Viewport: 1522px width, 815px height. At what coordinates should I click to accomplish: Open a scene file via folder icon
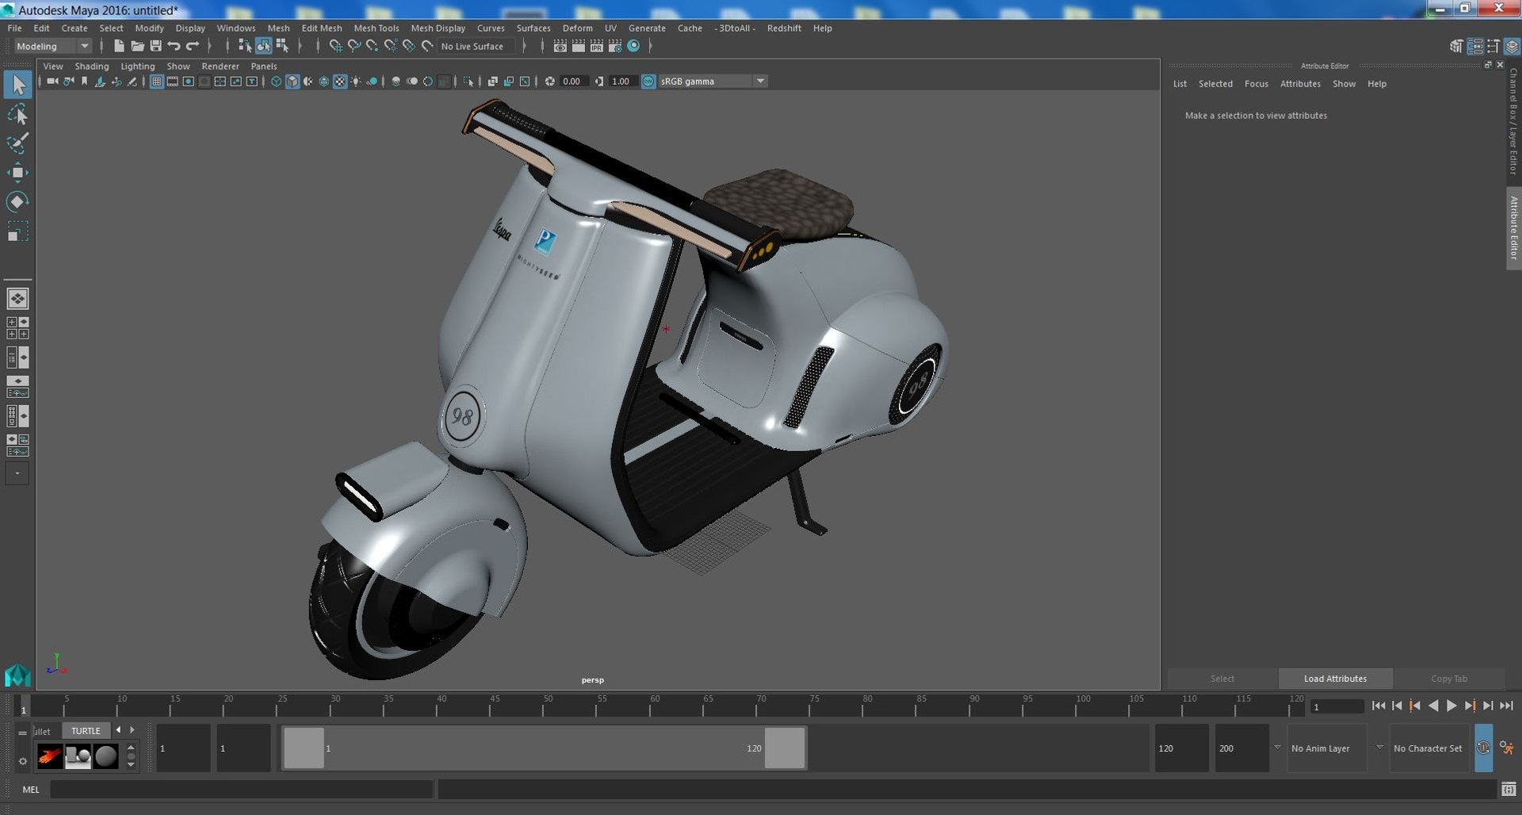click(137, 46)
